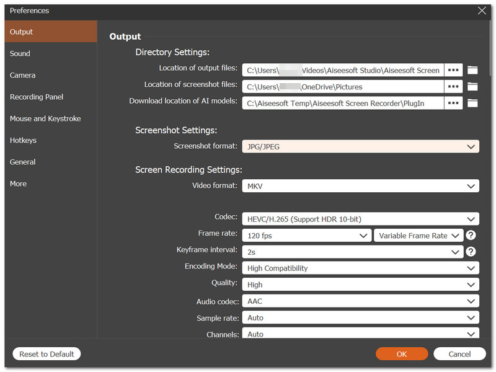Go to the Camera preferences tab
The image size is (496, 372).
(x=51, y=75)
